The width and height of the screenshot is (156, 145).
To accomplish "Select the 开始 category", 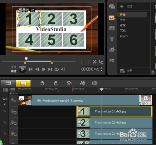I will coord(132,15).
